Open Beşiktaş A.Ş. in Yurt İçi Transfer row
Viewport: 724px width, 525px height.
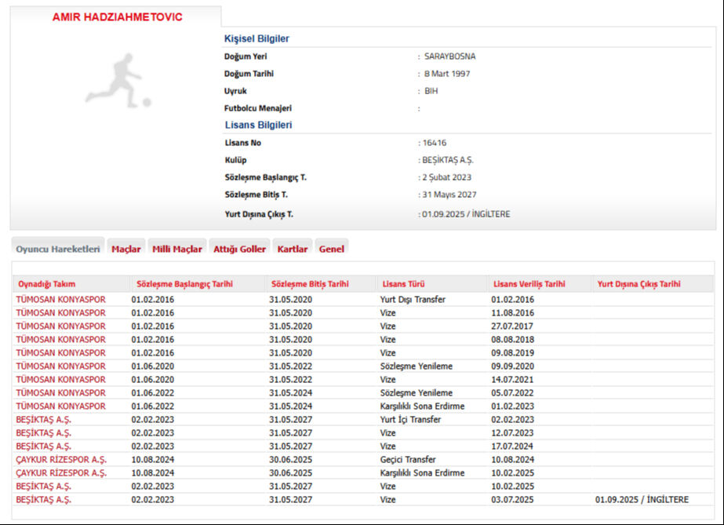coord(43,420)
